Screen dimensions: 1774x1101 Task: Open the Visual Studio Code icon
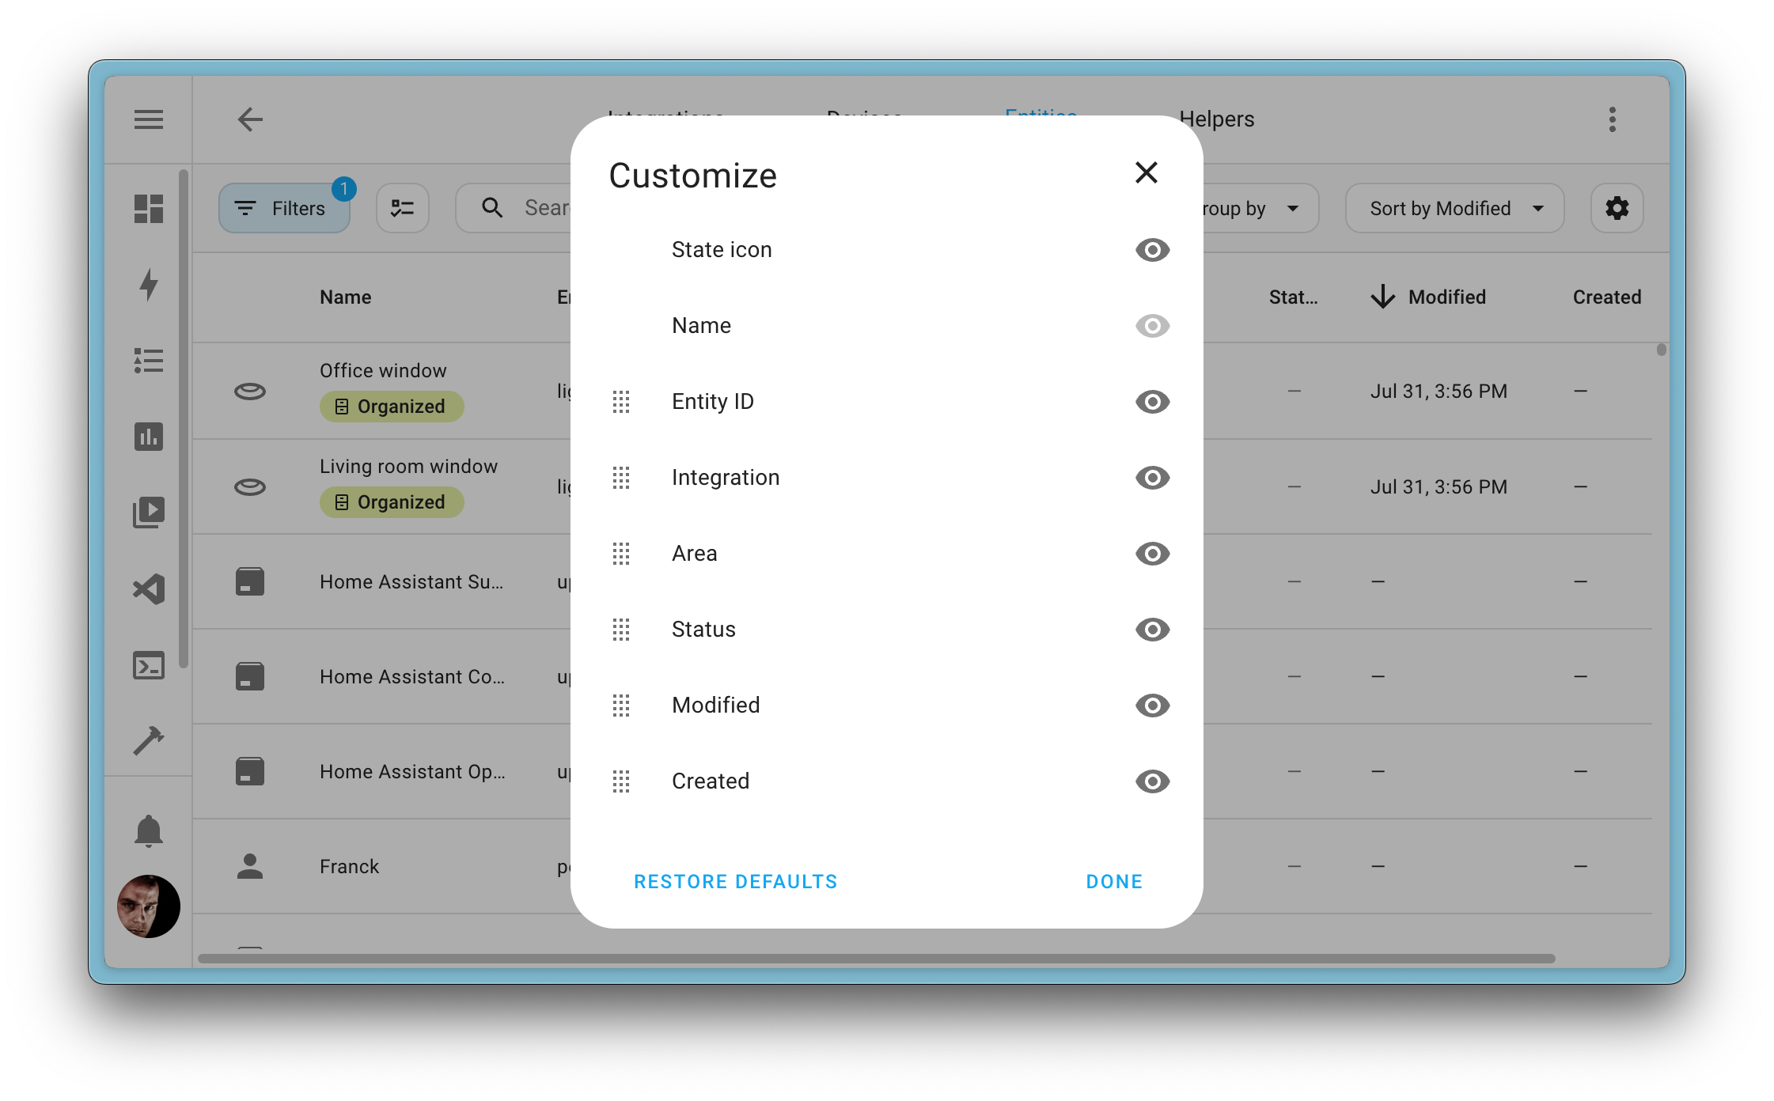tap(149, 588)
